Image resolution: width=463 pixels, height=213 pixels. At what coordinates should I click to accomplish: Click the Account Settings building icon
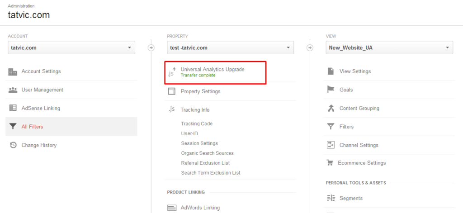tap(13, 71)
